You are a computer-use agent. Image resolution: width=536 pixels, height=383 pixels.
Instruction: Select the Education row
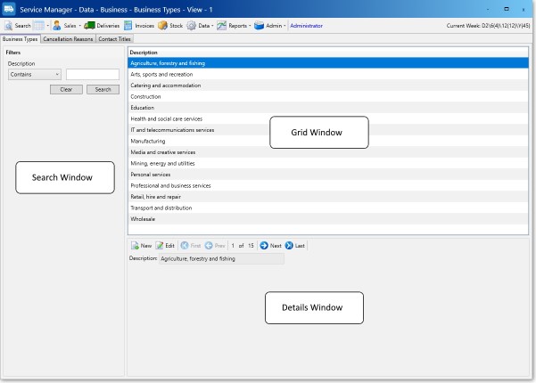328,108
